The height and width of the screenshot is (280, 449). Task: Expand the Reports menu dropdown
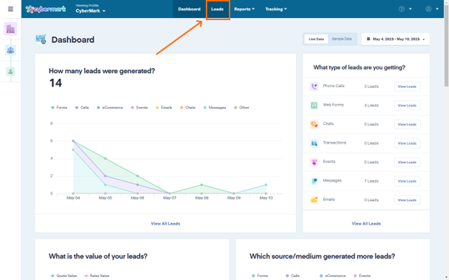coord(244,9)
